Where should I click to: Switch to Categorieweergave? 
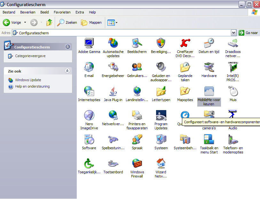30,56
